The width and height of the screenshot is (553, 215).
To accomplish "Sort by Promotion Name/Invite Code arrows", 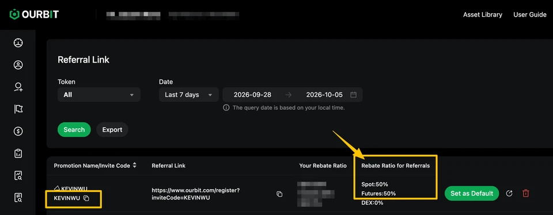I will (x=134, y=166).
